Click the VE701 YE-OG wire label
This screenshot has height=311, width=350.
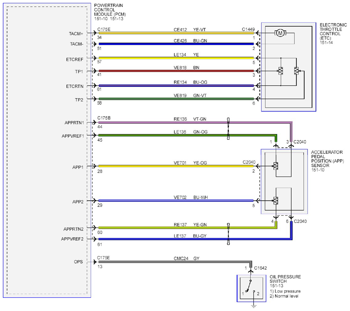pos(190,163)
